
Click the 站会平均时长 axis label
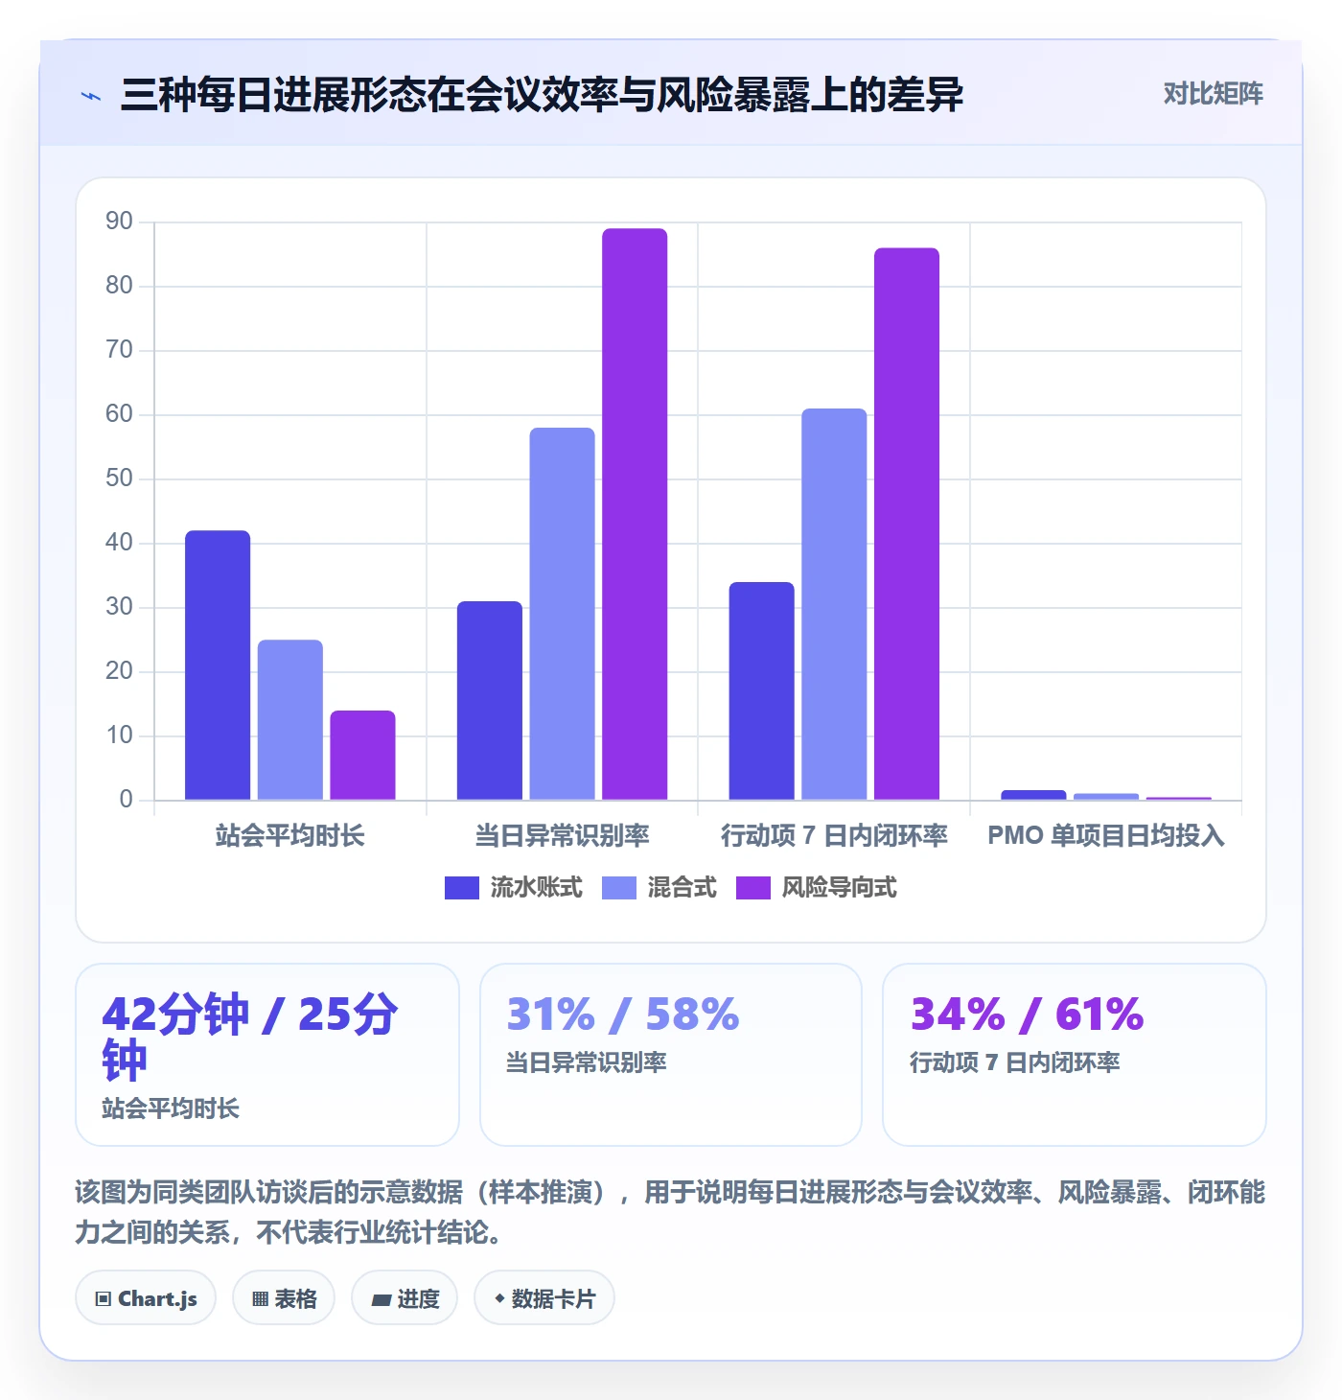tap(290, 836)
